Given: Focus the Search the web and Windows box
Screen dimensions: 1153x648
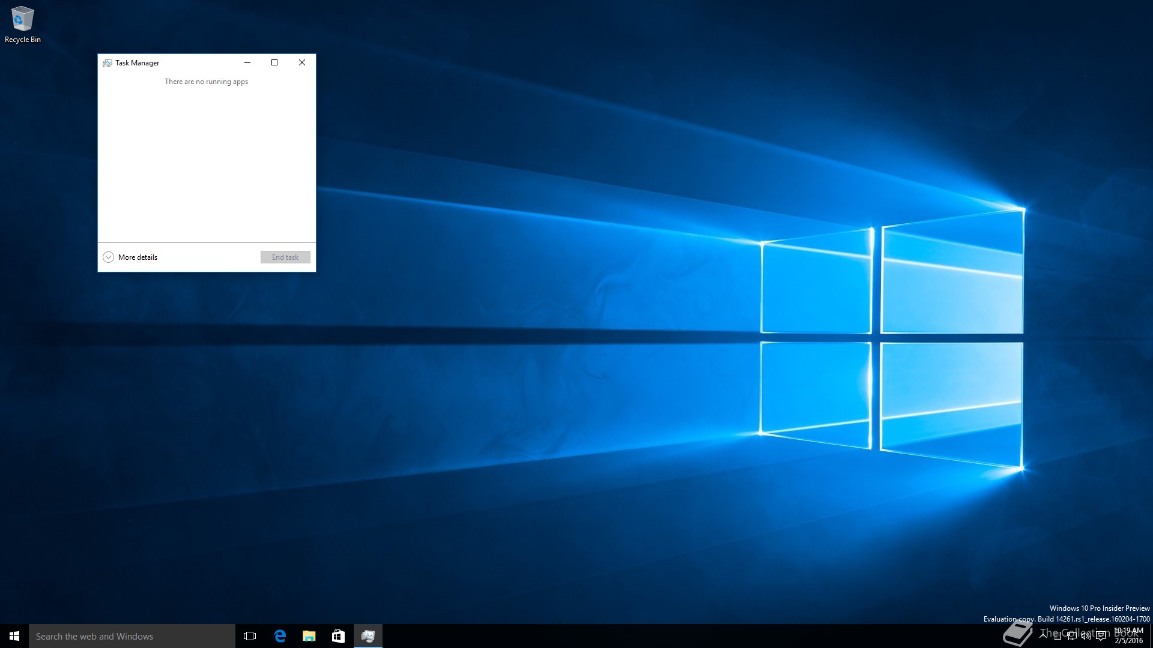Looking at the screenshot, I should click(132, 636).
